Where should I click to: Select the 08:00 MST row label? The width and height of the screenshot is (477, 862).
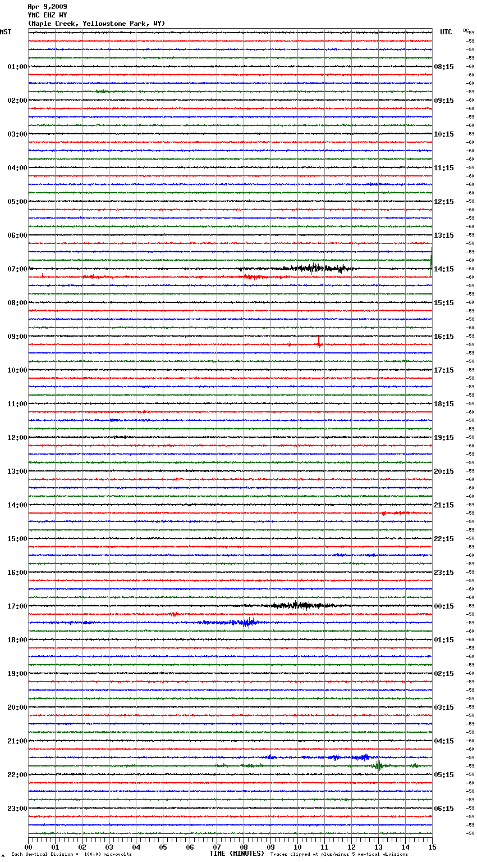pyautogui.click(x=17, y=303)
